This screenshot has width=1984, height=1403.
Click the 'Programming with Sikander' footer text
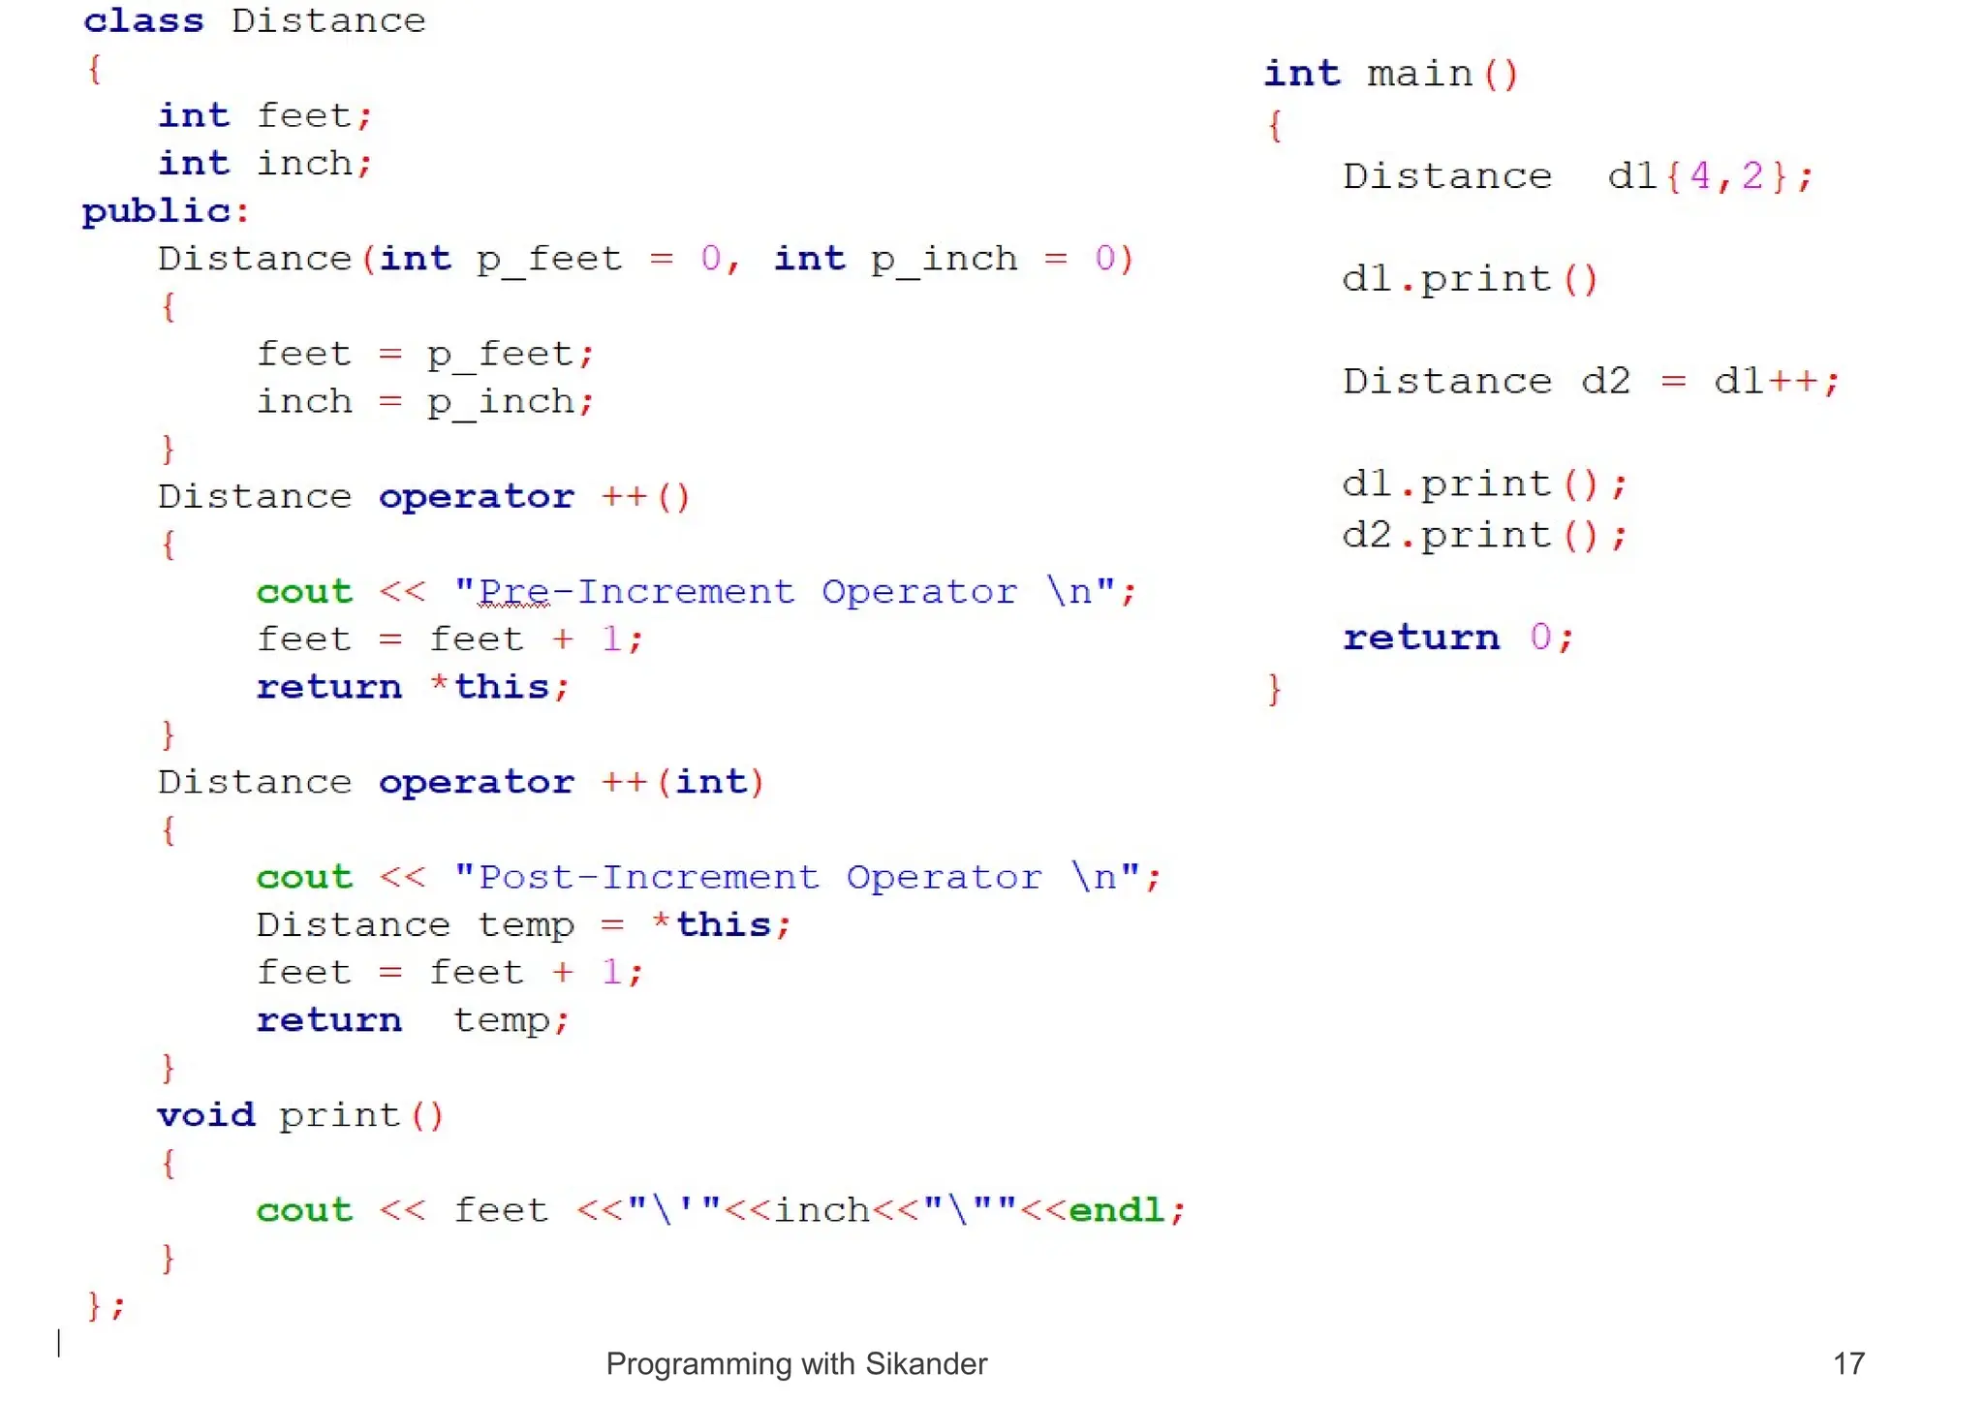coord(796,1363)
